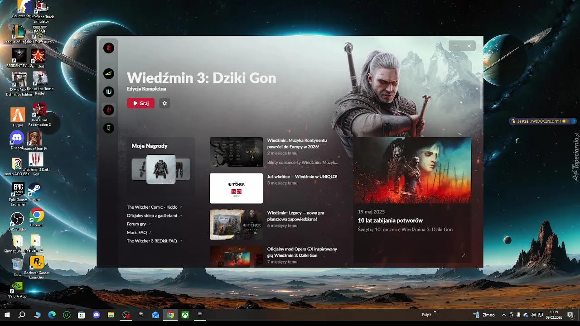Open NVIDIA App desktop shortcut
Screen dimensions: 580x326
[17, 289]
